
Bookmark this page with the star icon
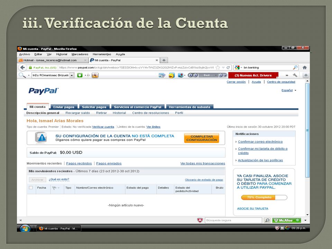point(218,67)
